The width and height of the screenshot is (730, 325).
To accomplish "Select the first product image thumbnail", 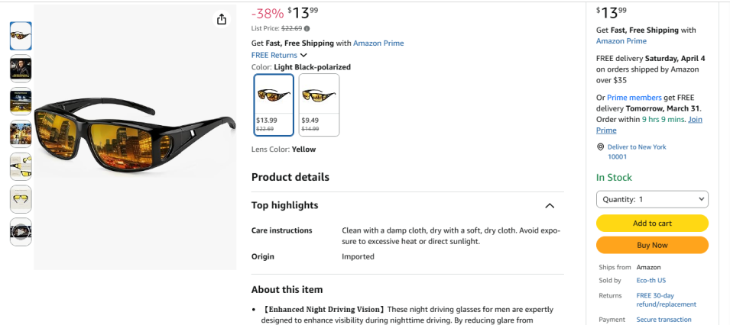I will 21,36.
